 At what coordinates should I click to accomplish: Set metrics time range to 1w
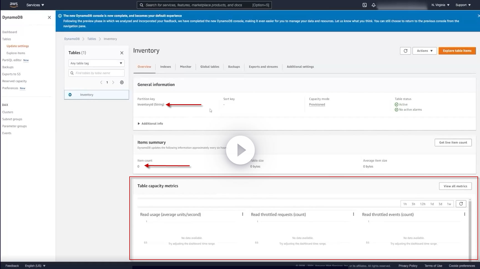point(449,204)
